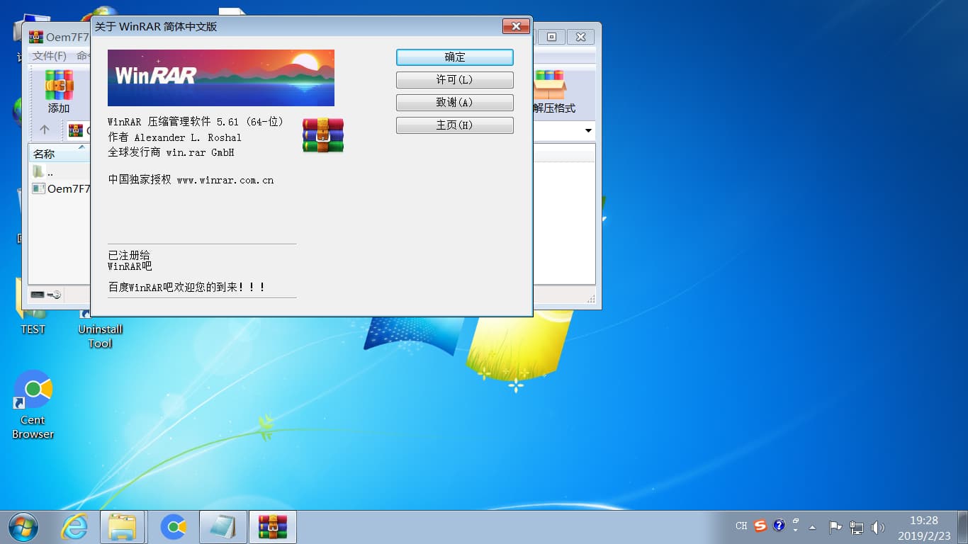Click the Notepad taskbar icon
This screenshot has width=968, height=544.
[223, 527]
